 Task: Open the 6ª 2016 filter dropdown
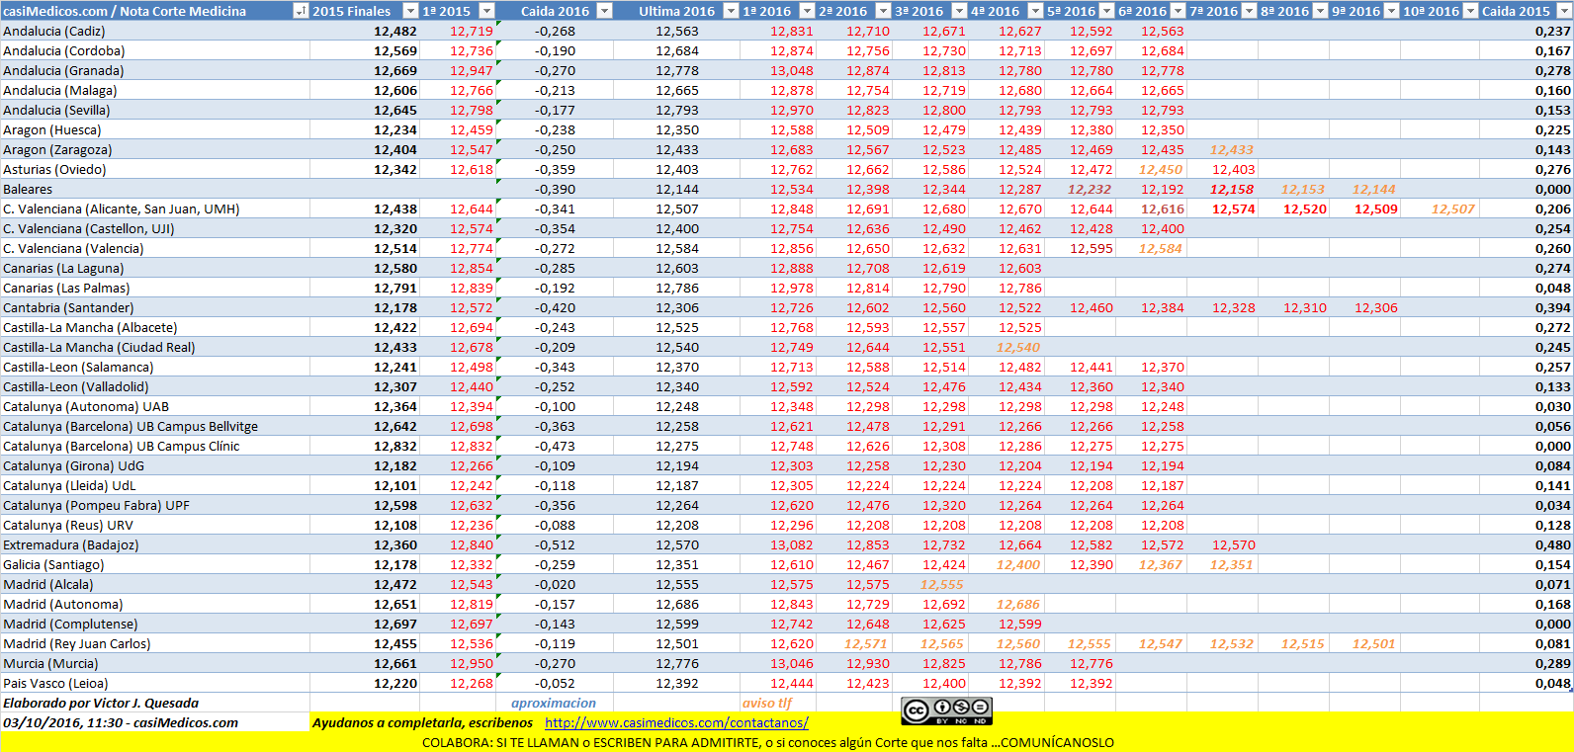coord(1178,11)
